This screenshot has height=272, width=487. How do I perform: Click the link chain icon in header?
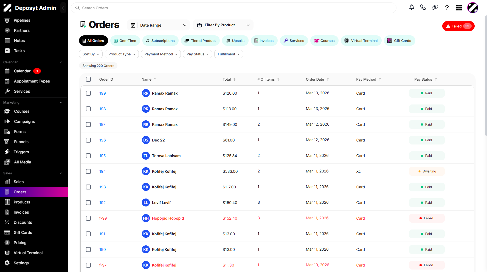pos(435,7)
